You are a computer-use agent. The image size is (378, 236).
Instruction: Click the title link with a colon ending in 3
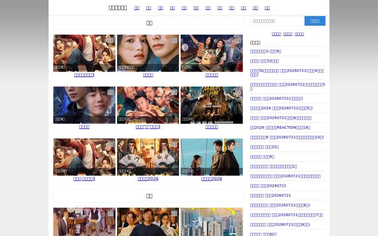pos(85,179)
